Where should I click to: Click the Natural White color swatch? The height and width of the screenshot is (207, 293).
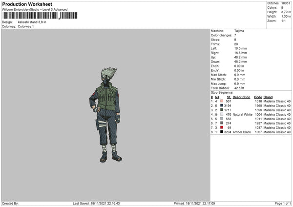coord(222,114)
